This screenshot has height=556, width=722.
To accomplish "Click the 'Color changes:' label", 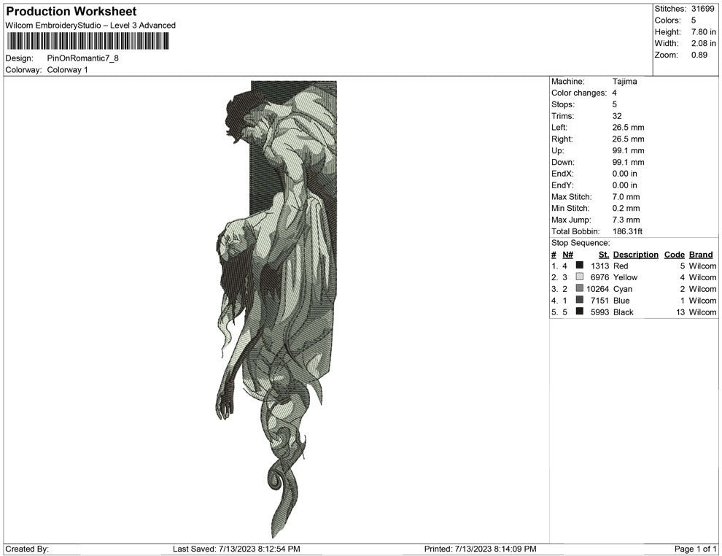I will click(x=579, y=93).
